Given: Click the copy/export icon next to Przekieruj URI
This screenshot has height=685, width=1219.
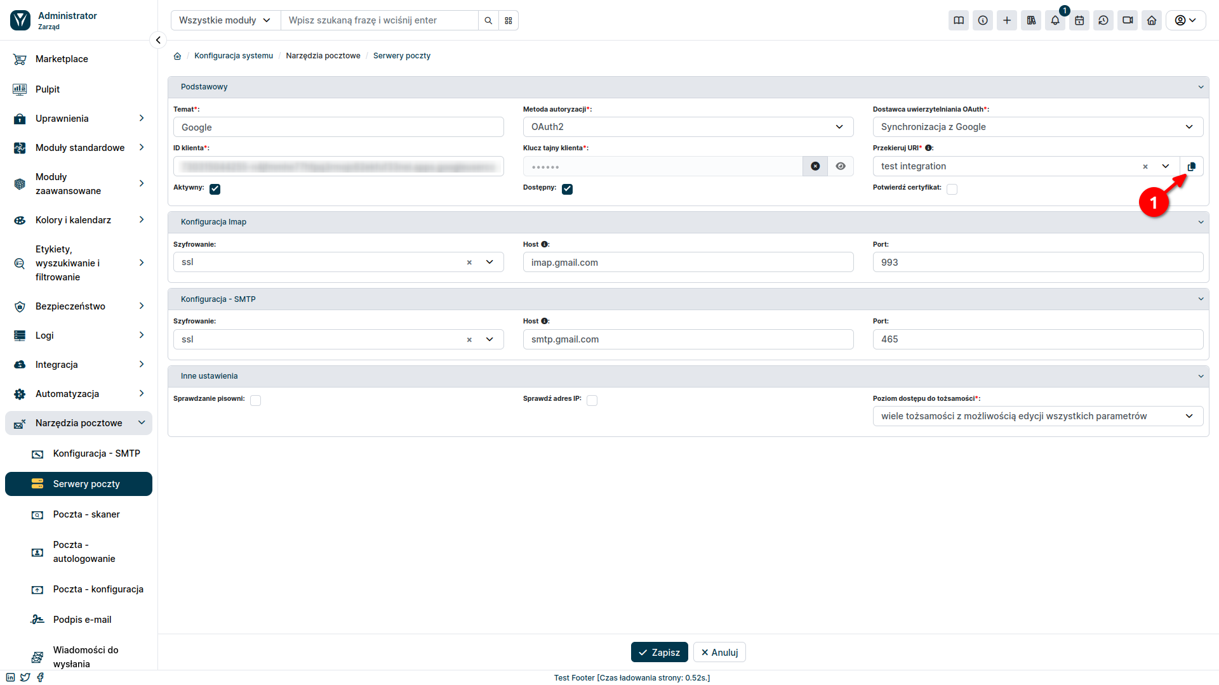Looking at the screenshot, I should pyautogui.click(x=1191, y=166).
